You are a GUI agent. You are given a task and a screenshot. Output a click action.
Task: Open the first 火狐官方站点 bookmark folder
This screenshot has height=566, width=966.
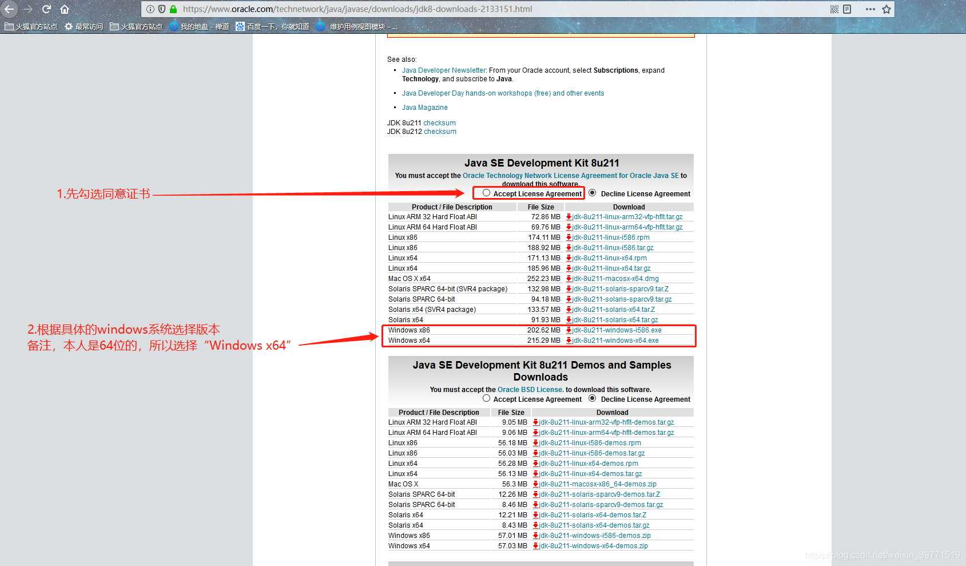31,26
